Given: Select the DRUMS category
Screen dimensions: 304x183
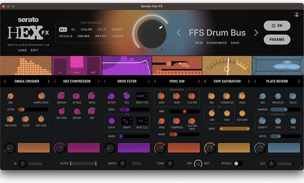Looking at the screenshot, I should [84, 36].
